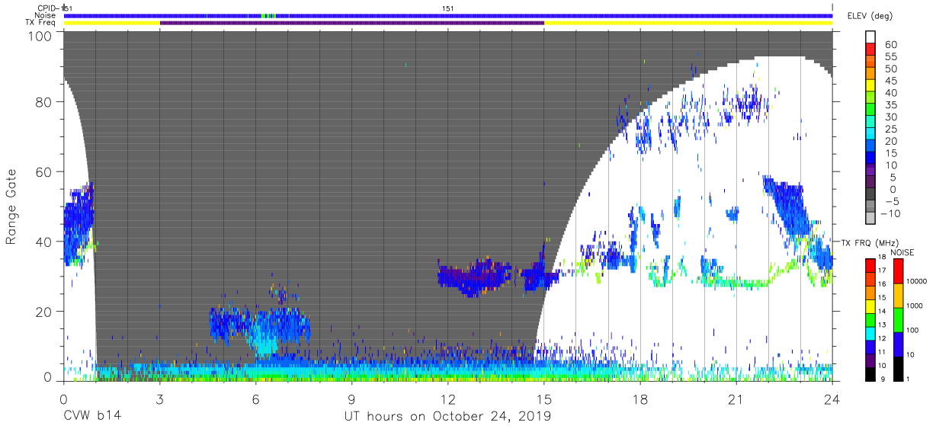The height and width of the screenshot is (432, 936).
Task: Click the 18 hour tick on the time axis
Action: pyautogui.click(x=640, y=398)
